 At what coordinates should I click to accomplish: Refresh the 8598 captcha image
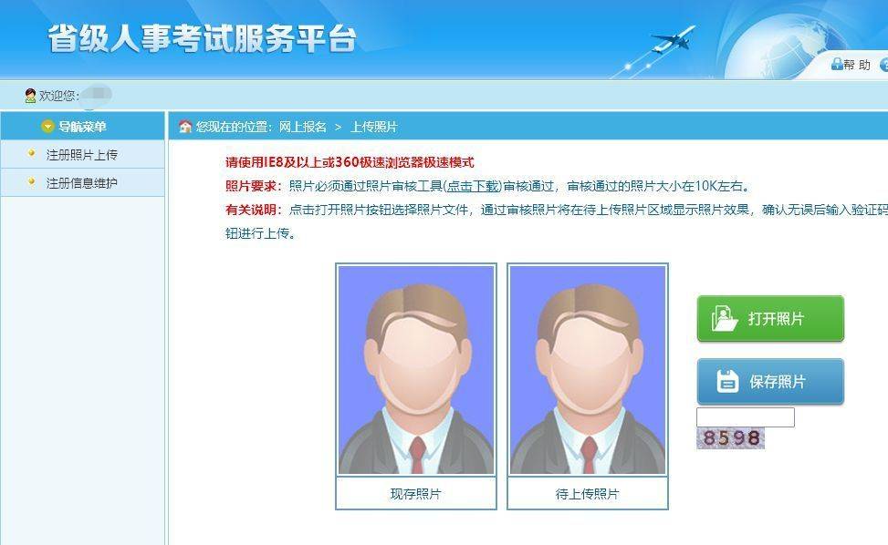pos(730,438)
